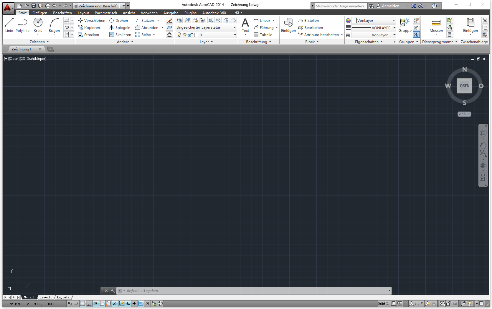492x309 pixels.
Task: Click the Reihe array tool
Action: [143, 34]
